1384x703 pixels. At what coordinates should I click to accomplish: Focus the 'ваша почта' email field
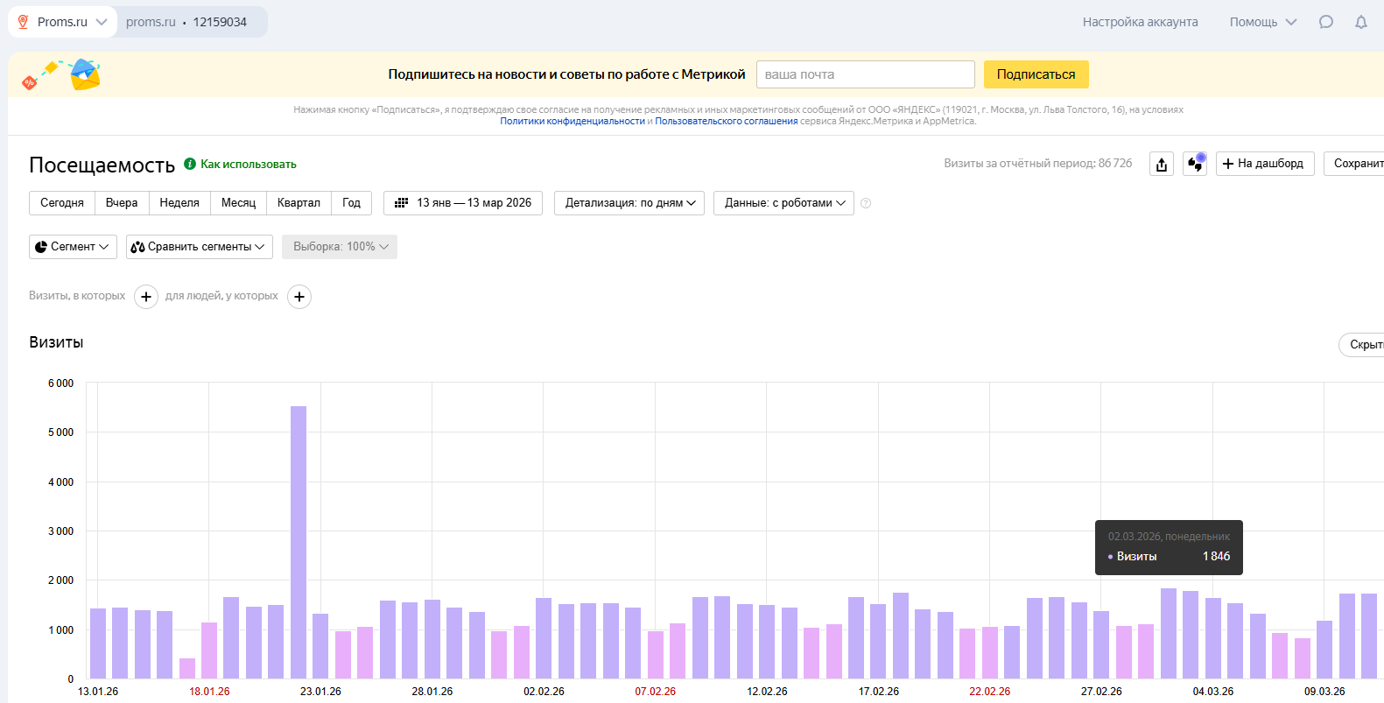coord(865,74)
